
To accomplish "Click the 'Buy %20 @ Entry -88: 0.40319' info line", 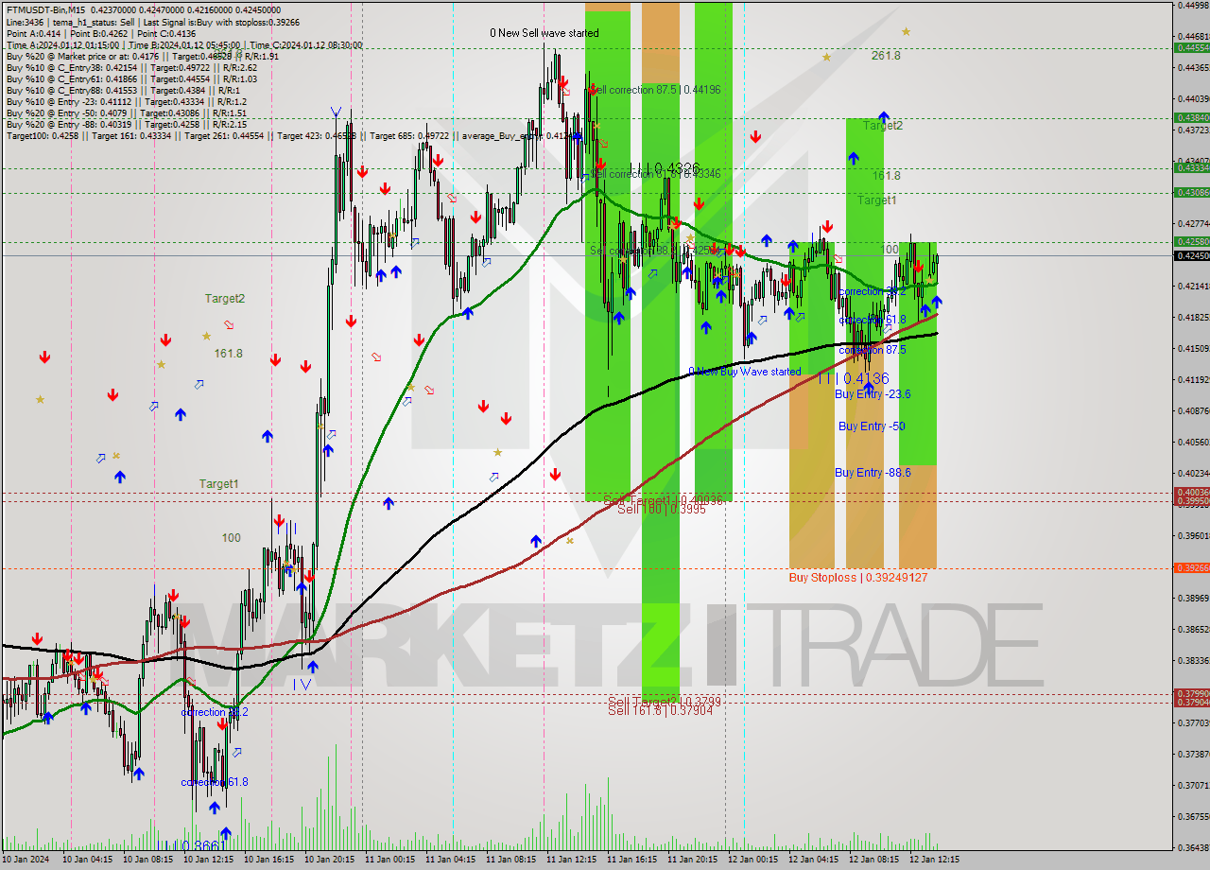I will point(127,124).
